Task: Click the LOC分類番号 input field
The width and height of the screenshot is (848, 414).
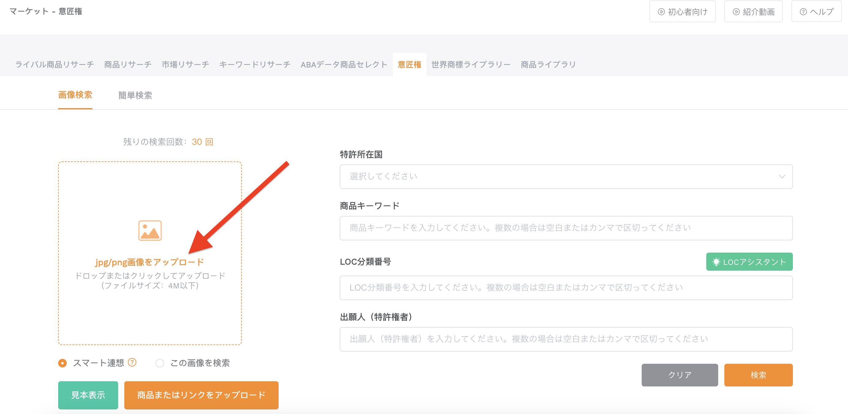Action: 566,288
